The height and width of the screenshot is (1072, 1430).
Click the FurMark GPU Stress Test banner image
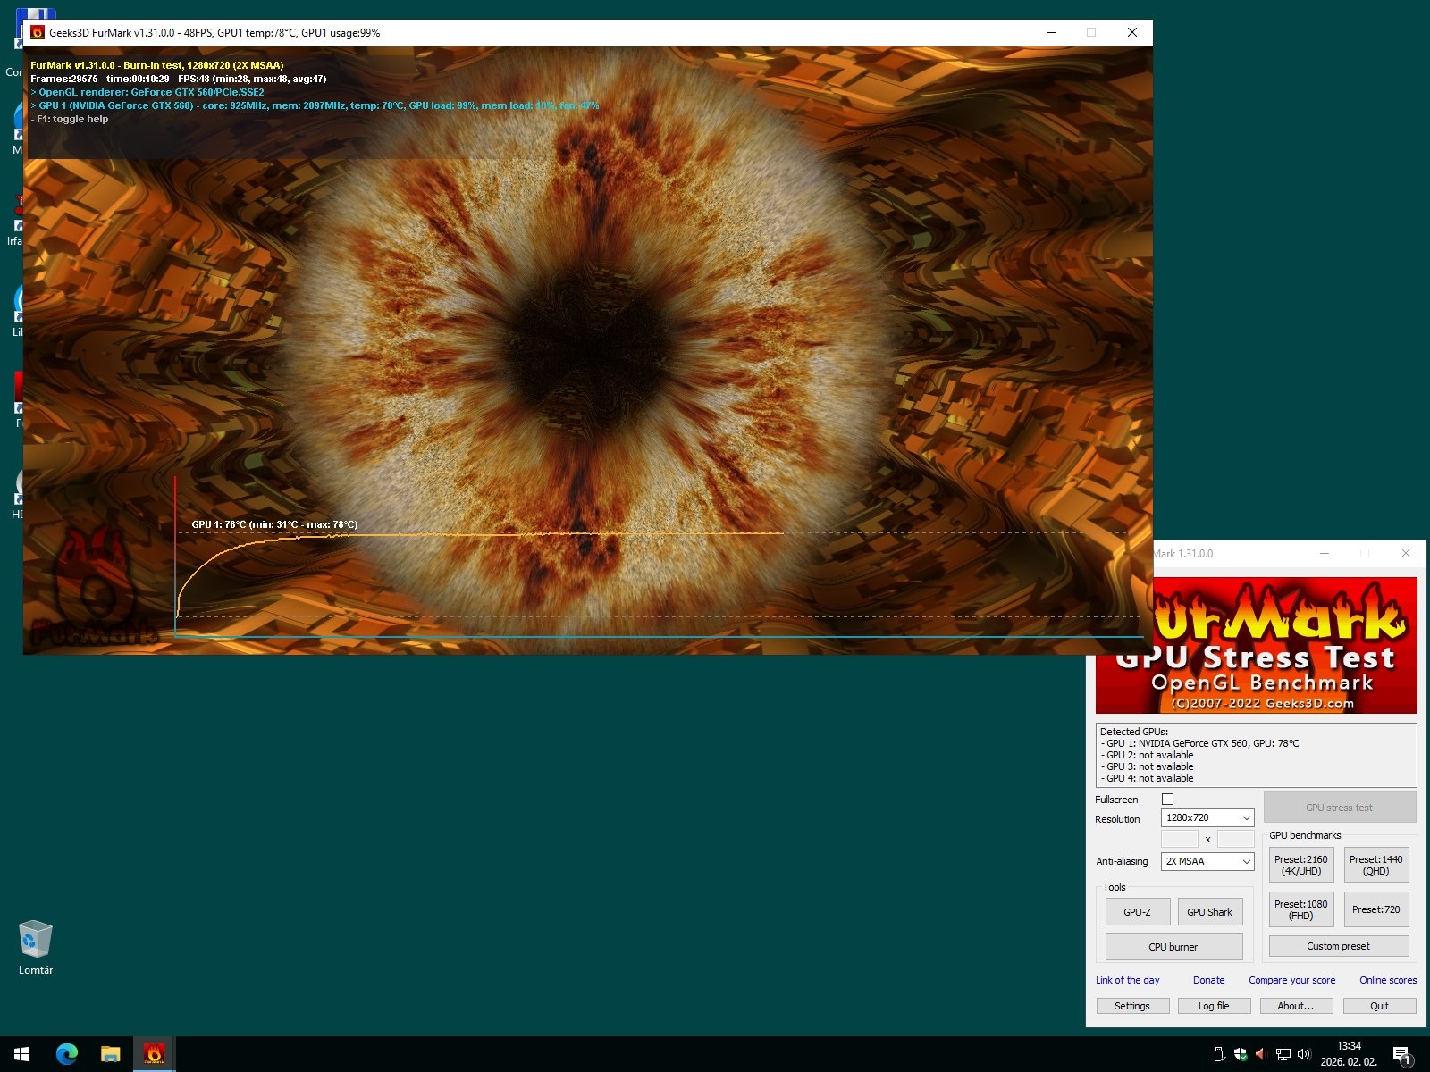pyautogui.click(x=1285, y=645)
